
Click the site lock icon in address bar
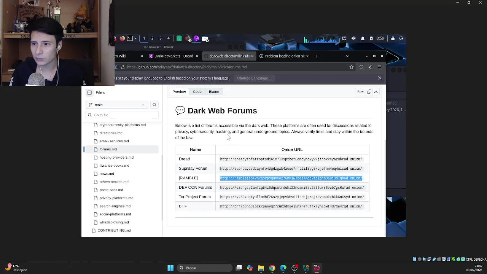tap(123, 67)
